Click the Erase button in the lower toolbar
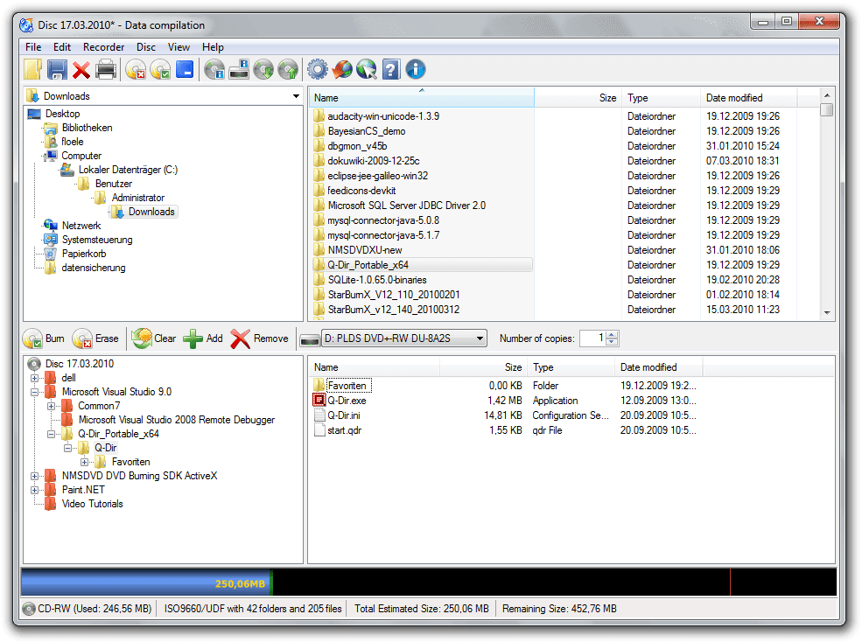 pyautogui.click(x=95, y=338)
